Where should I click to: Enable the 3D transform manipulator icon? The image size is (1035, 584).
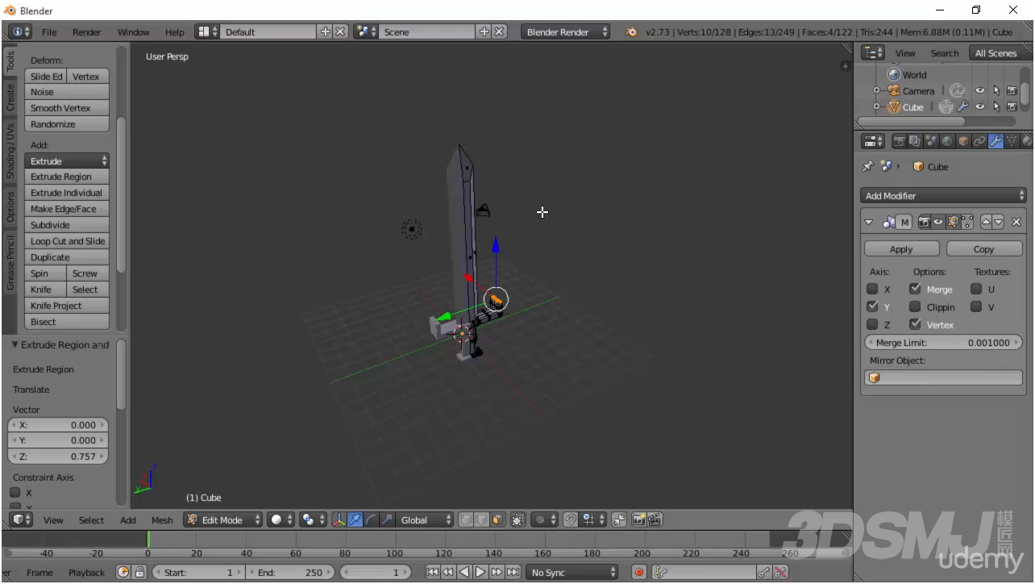click(339, 519)
